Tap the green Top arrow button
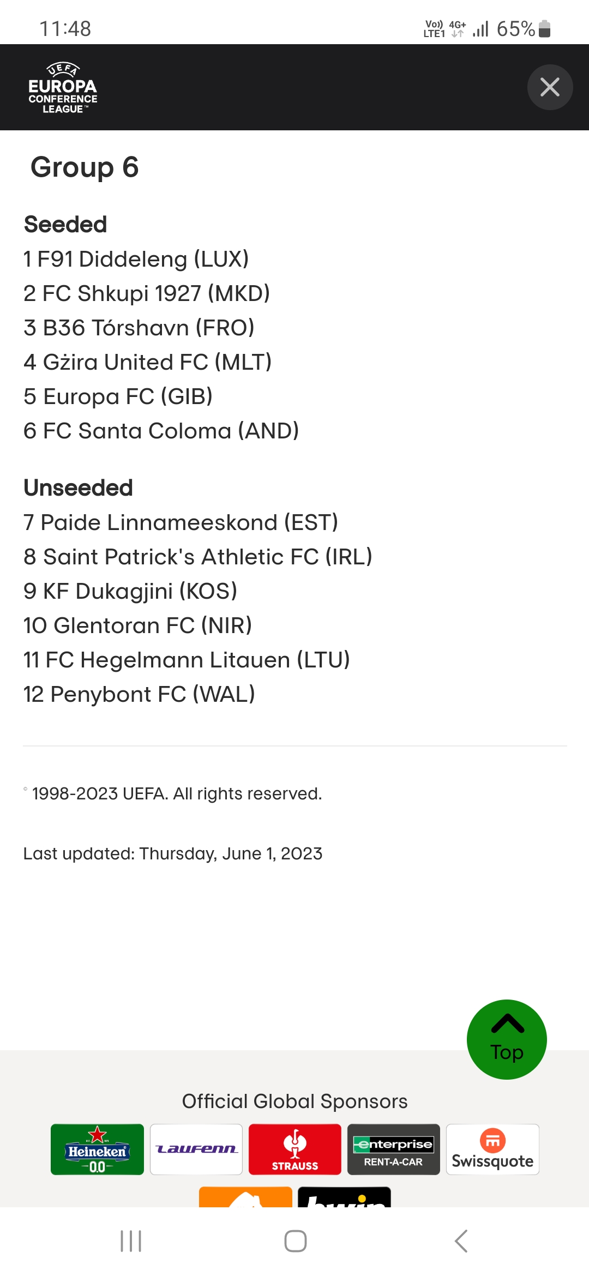This screenshot has width=589, height=1276. 507,1039
